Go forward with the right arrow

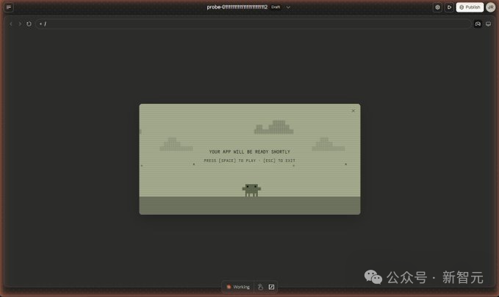click(x=20, y=24)
